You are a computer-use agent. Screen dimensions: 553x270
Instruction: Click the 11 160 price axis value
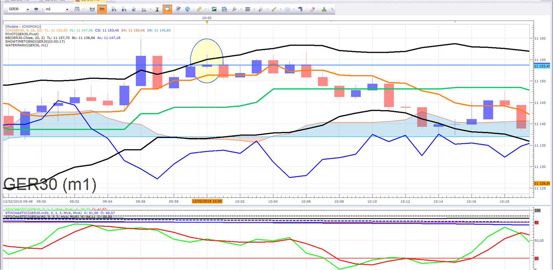tap(541, 38)
